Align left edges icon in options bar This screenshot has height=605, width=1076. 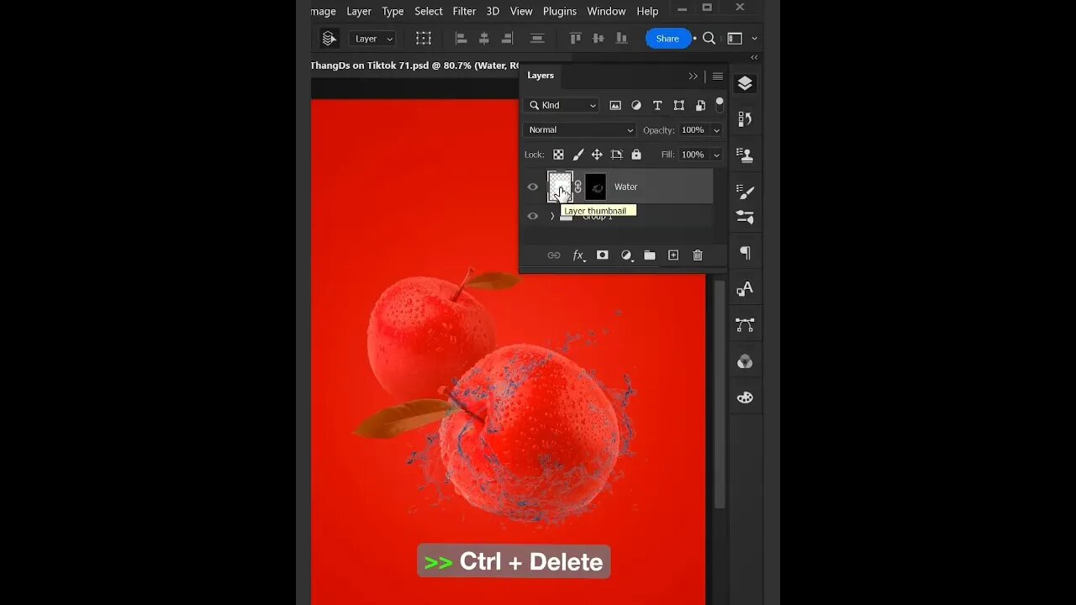[461, 38]
